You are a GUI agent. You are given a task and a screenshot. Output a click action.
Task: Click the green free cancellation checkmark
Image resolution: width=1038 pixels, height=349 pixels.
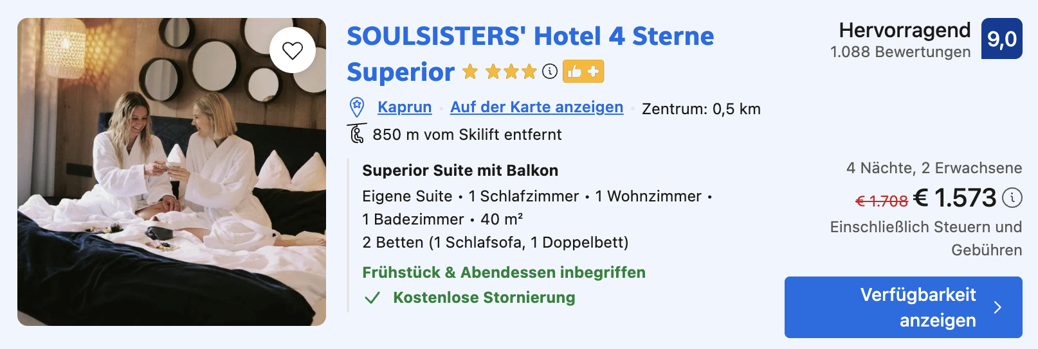(372, 298)
